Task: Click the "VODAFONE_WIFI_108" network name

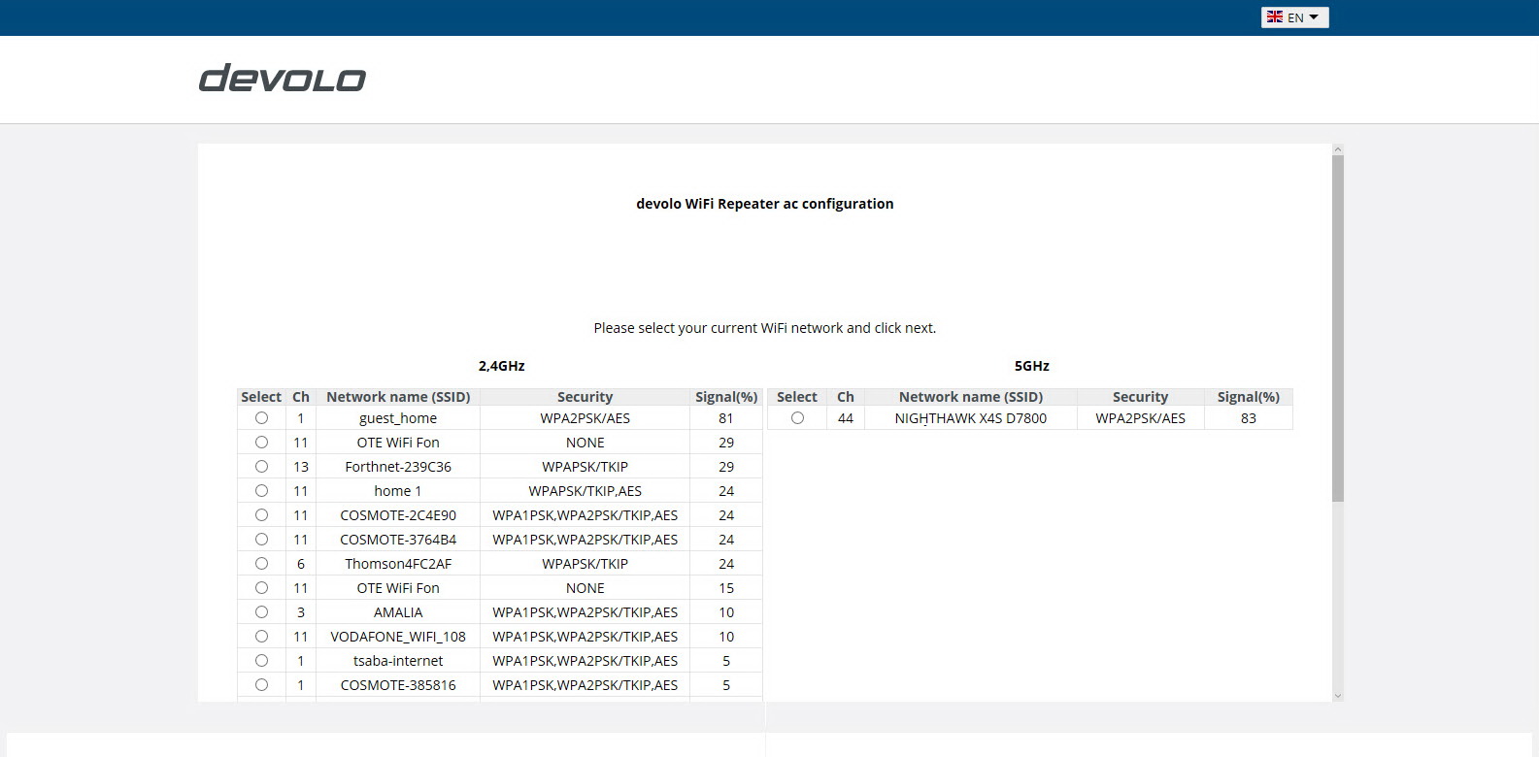Action: [398, 637]
